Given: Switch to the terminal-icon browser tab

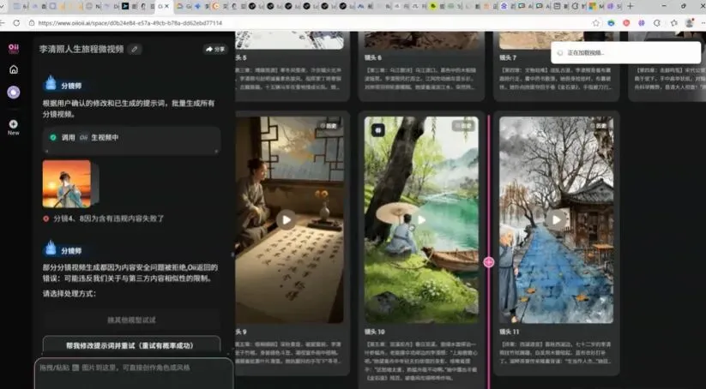Looking at the screenshot, I should (x=125, y=6).
